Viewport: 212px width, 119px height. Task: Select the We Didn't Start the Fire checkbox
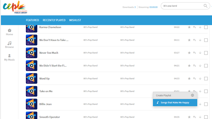click(x=206, y=66)
